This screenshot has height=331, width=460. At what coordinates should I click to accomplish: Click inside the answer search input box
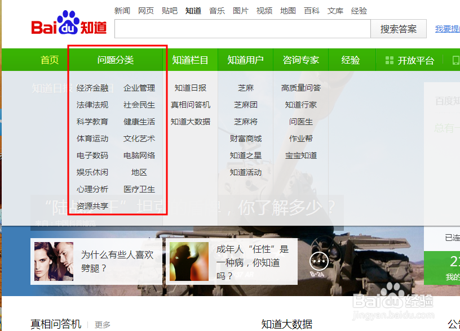tap(242, 29)
